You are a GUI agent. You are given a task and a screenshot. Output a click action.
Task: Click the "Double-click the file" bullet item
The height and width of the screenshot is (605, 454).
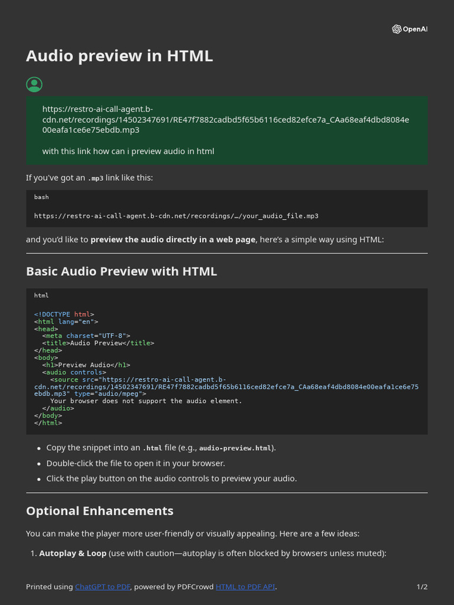[x=135, y=463]
